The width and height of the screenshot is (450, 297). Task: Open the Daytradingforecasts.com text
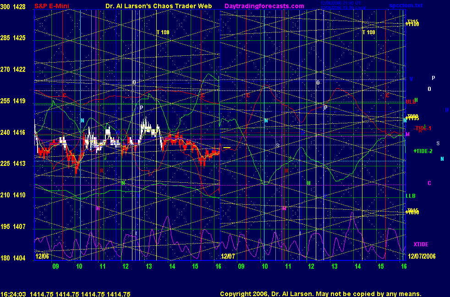(x=264, y=6)
